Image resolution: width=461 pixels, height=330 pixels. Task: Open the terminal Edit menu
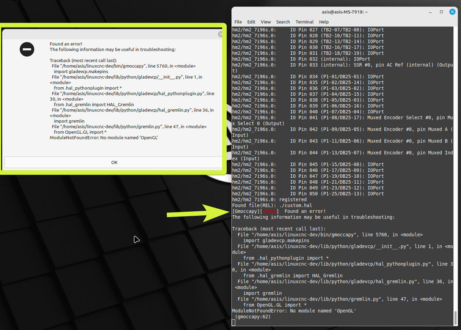pos(251,22)
